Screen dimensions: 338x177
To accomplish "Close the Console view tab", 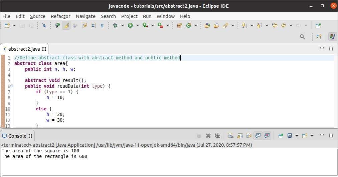I will pos(30,136).
